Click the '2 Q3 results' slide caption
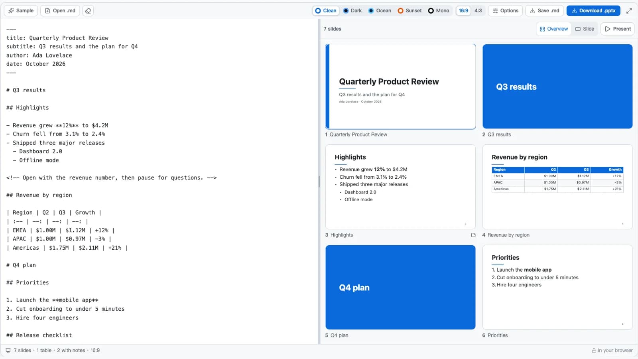This screenshot has height=359, width=638. coord(496,134)
